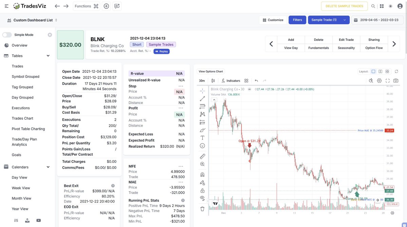The image size is (407, 227).
Task: Show Running PnL Stats help icon
Action: (183, 200)
